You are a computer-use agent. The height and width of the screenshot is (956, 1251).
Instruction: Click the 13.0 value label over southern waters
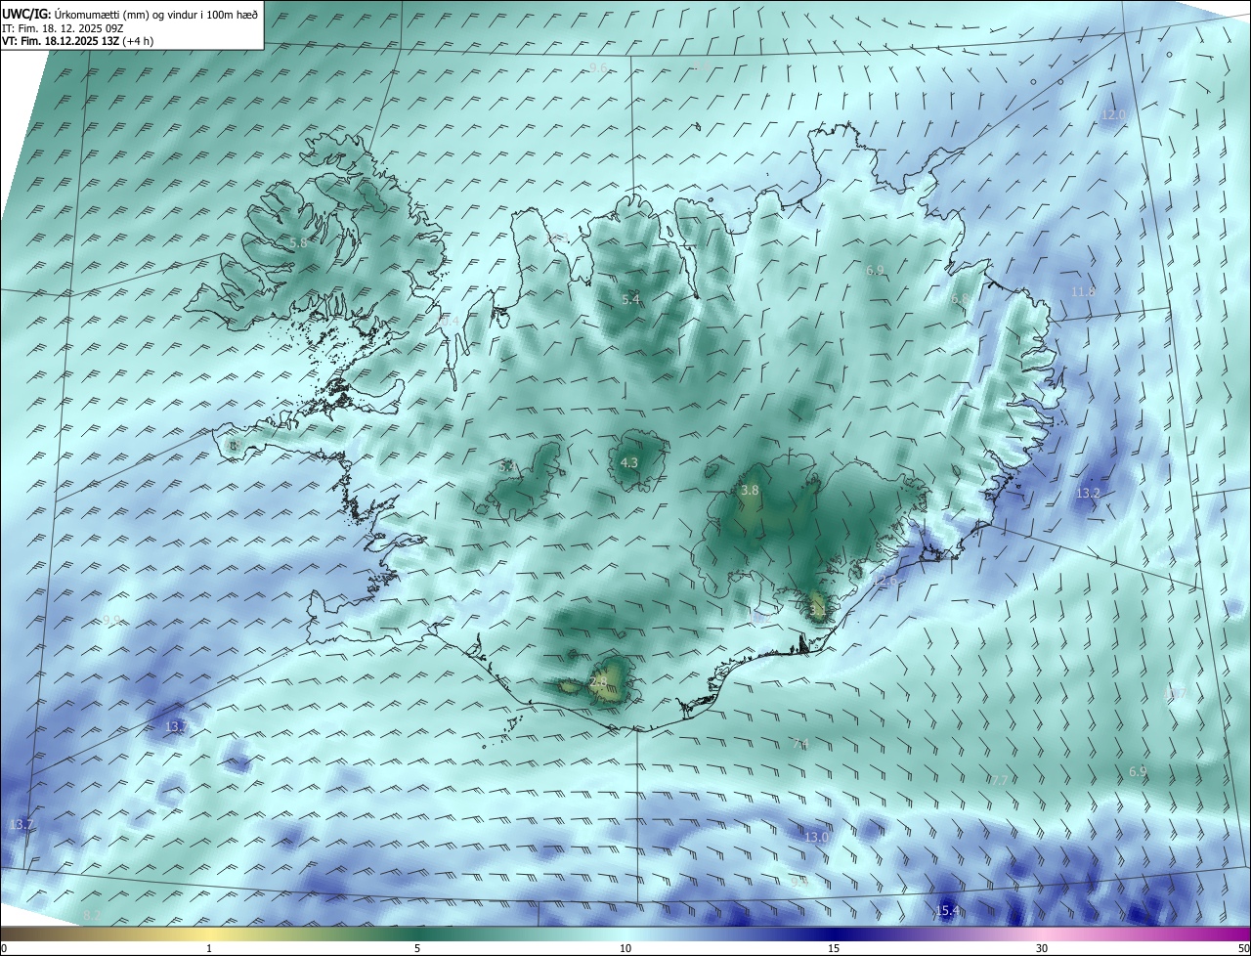(816, 838)
